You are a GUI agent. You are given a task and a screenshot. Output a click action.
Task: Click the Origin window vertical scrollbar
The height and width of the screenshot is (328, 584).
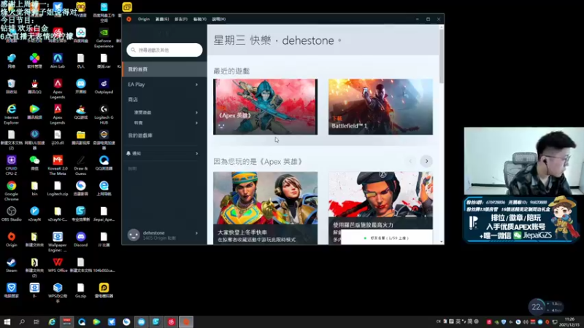pyautogui.click(x=442, y=56)
